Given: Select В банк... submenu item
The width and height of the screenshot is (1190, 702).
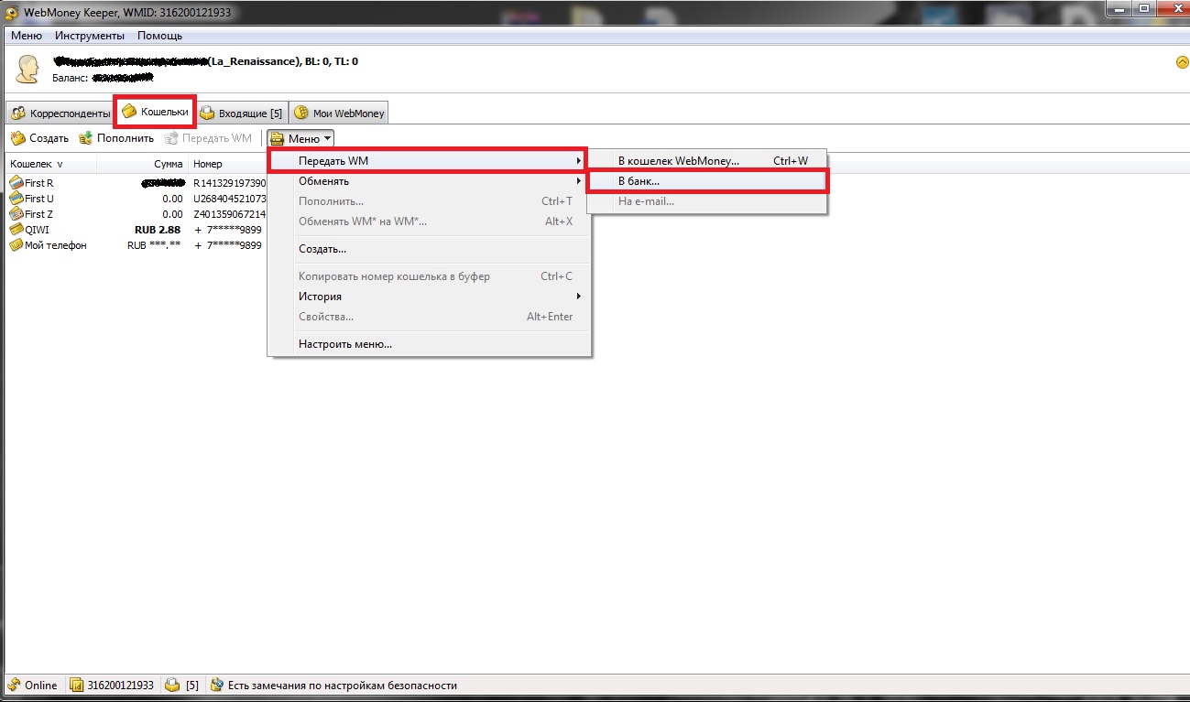Looking at the screenshot, I should [707, 181].
